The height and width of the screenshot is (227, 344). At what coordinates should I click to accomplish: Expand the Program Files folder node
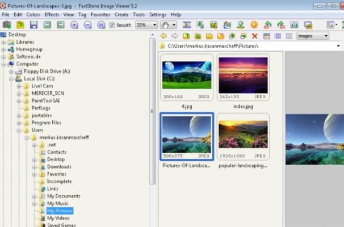[19, 123]
